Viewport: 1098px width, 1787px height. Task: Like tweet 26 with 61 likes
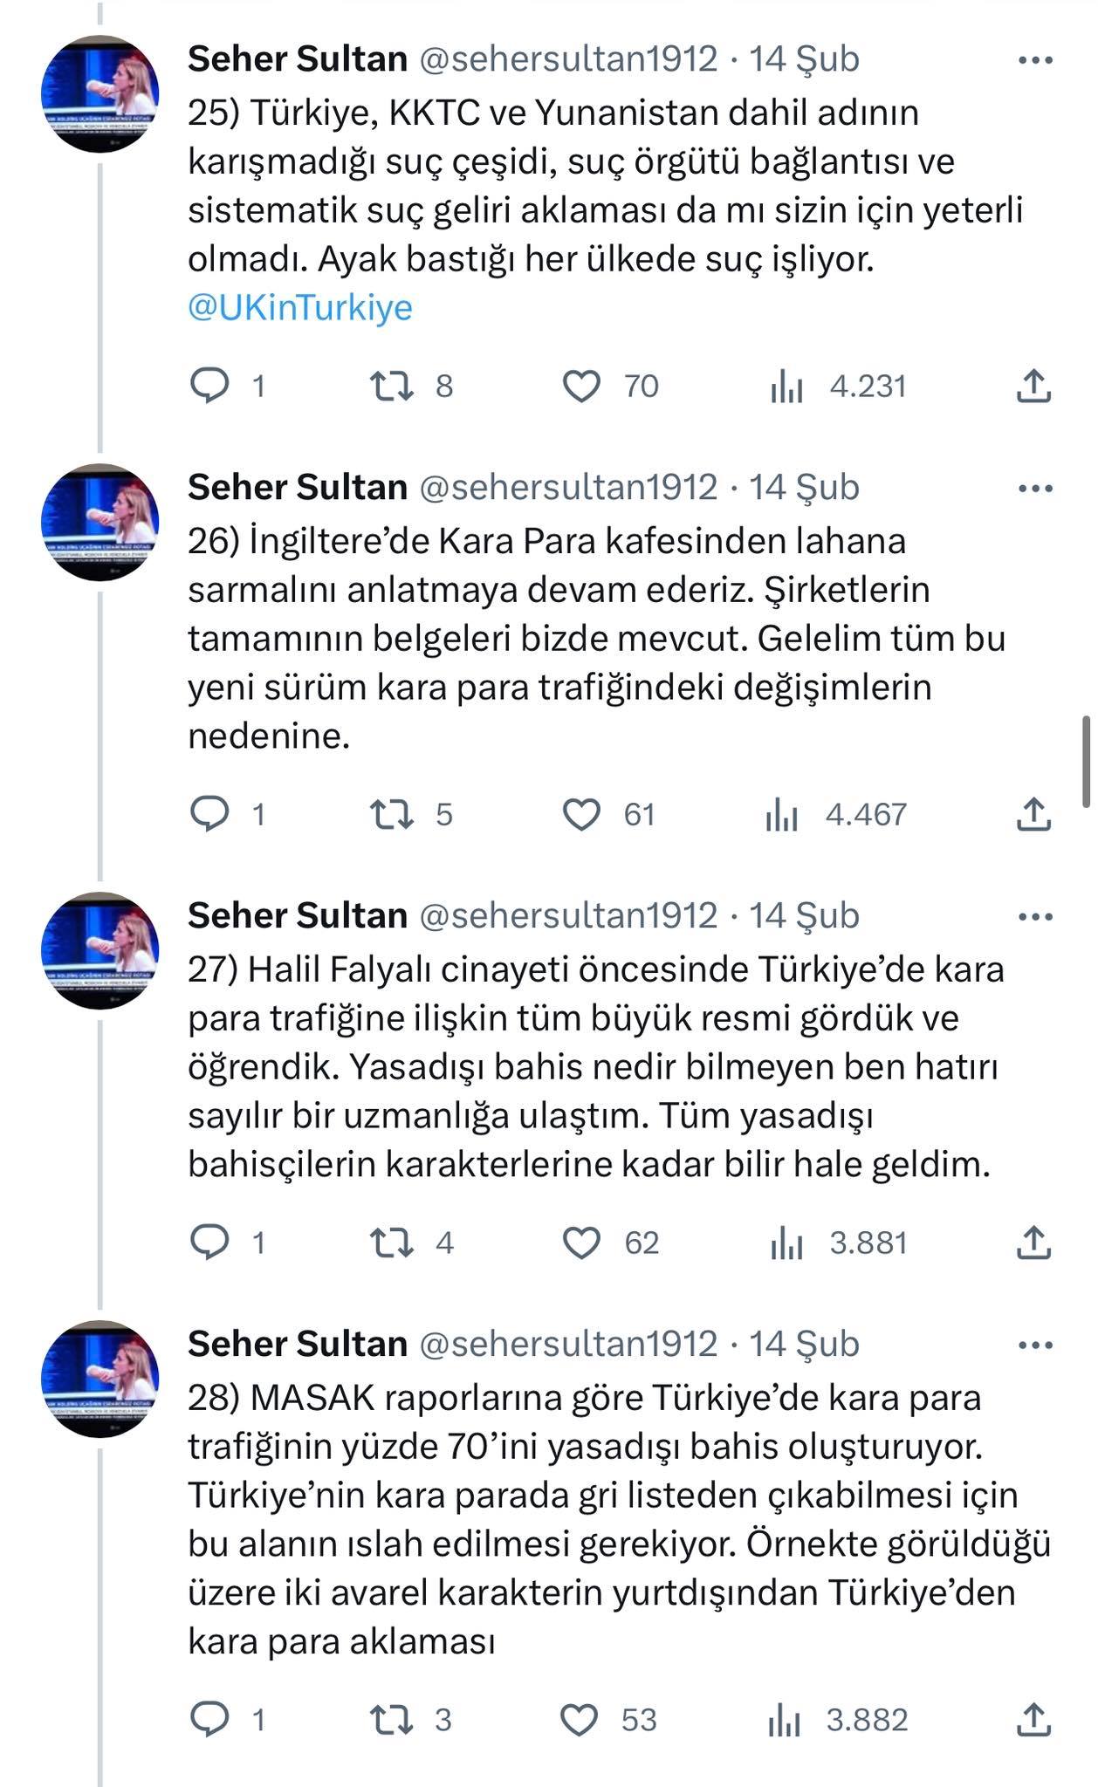point(581,814)
